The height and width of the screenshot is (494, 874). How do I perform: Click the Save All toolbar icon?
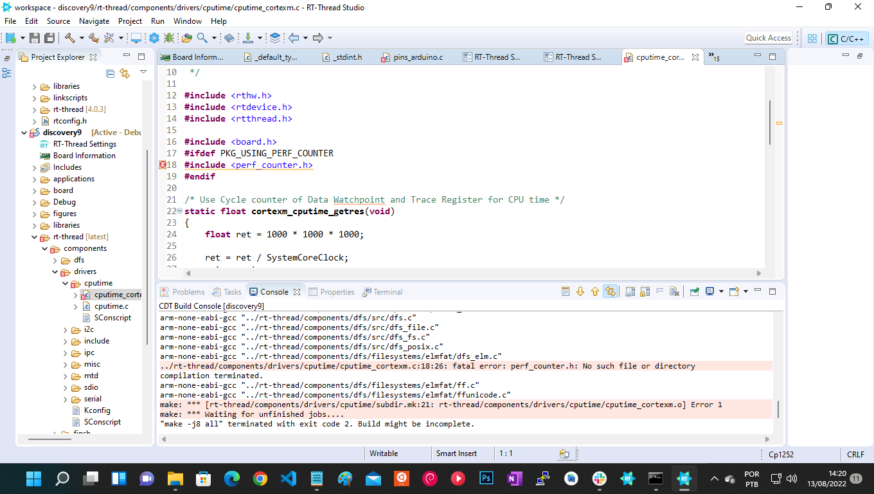49,38
